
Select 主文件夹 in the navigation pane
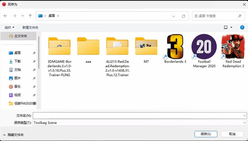pyautogui.click(x=18, y=36)
